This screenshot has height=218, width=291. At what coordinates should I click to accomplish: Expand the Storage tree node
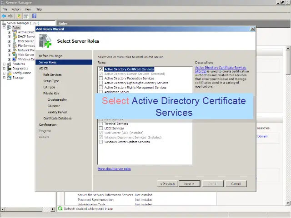4,78
